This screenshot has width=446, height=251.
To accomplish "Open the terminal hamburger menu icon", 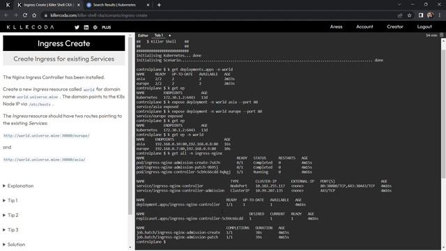I will pos(441,35).
